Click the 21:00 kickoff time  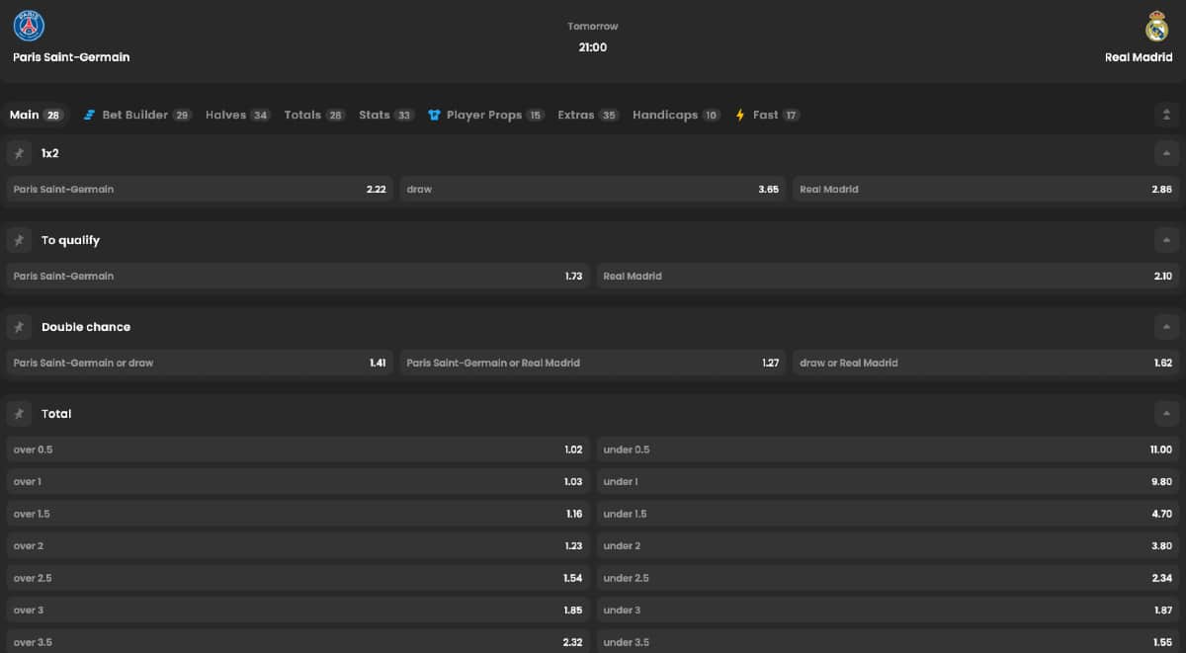pos(593,47)
